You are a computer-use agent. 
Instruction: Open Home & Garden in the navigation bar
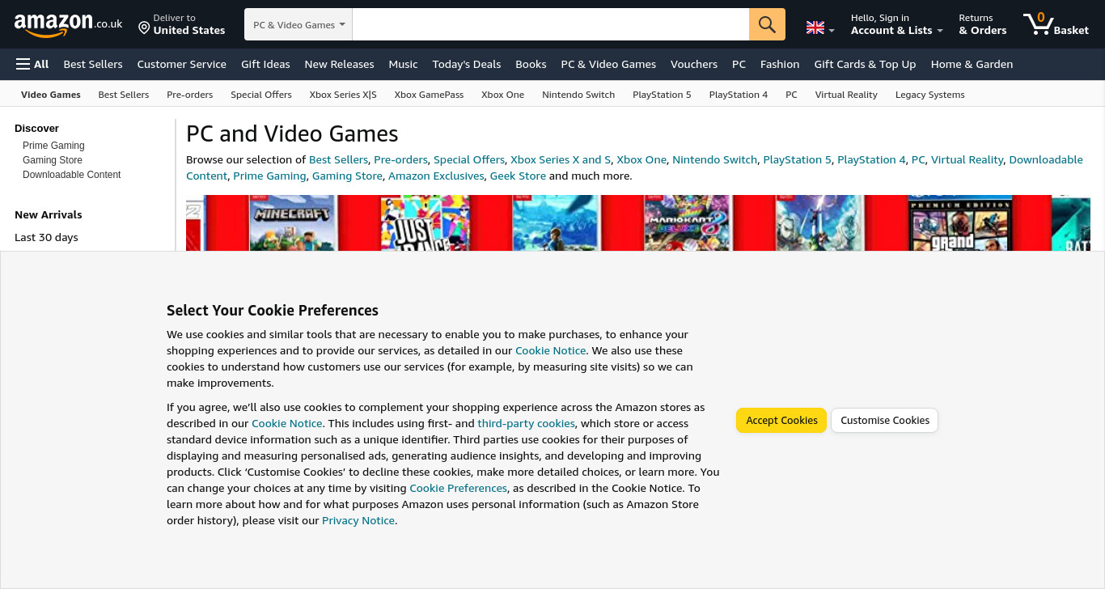(972, 64)
